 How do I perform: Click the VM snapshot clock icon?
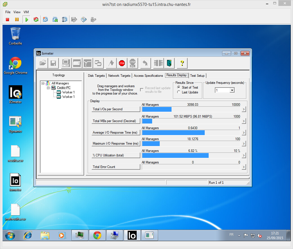(45, 19)
